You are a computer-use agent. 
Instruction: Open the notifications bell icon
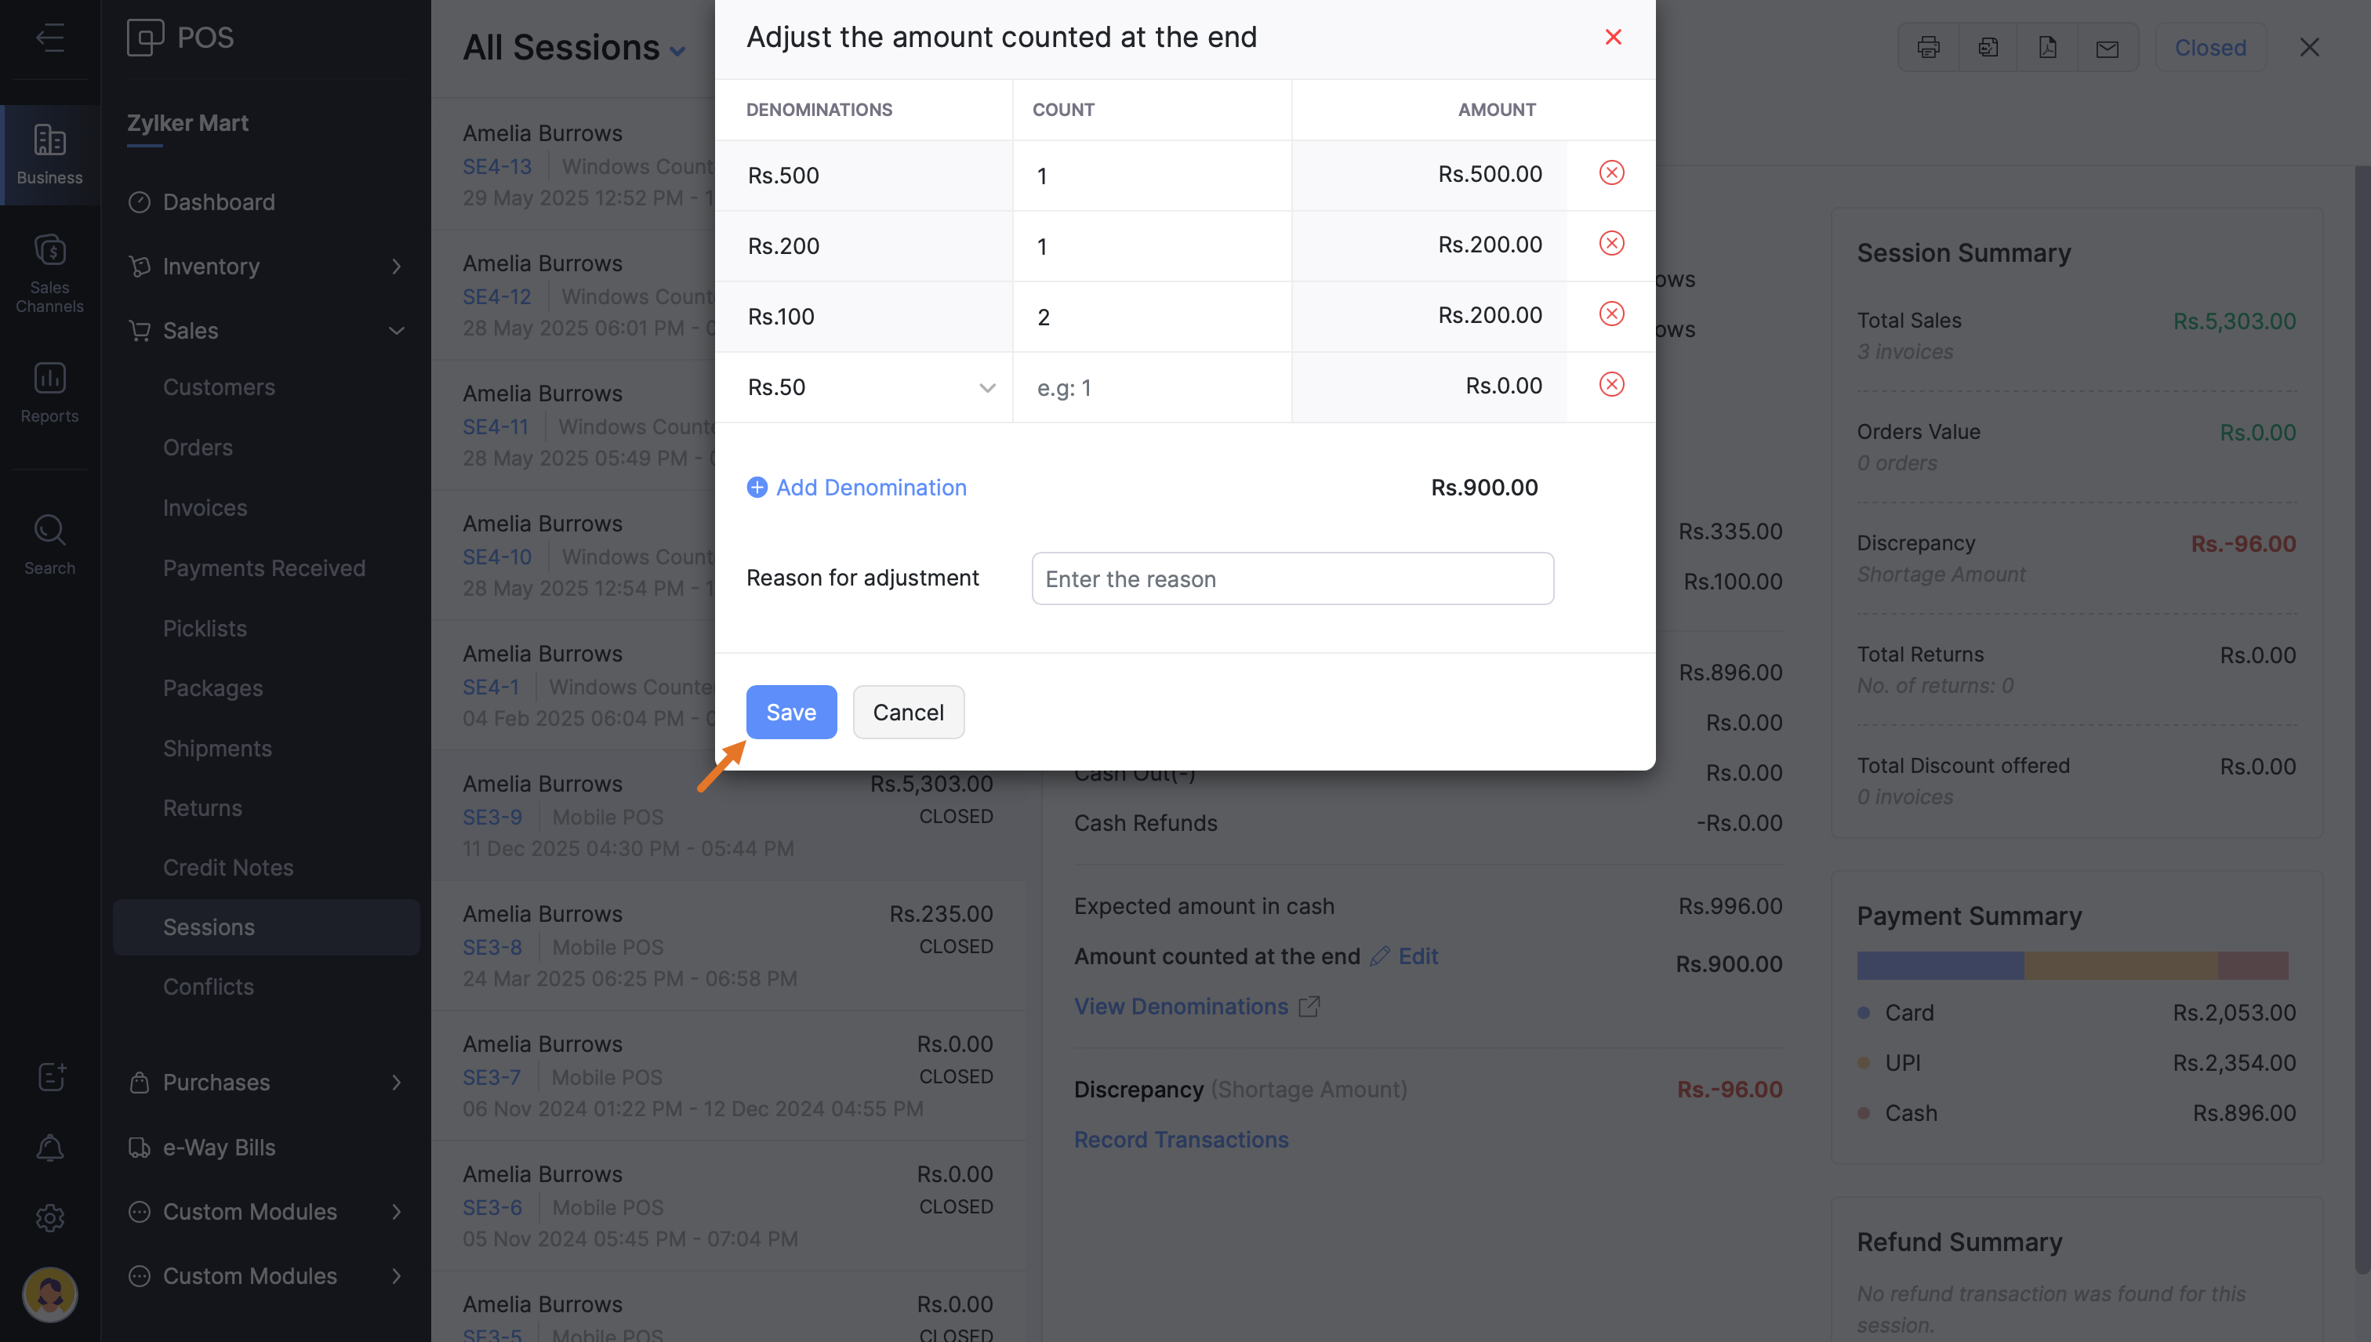click(x=49, y=1148)
